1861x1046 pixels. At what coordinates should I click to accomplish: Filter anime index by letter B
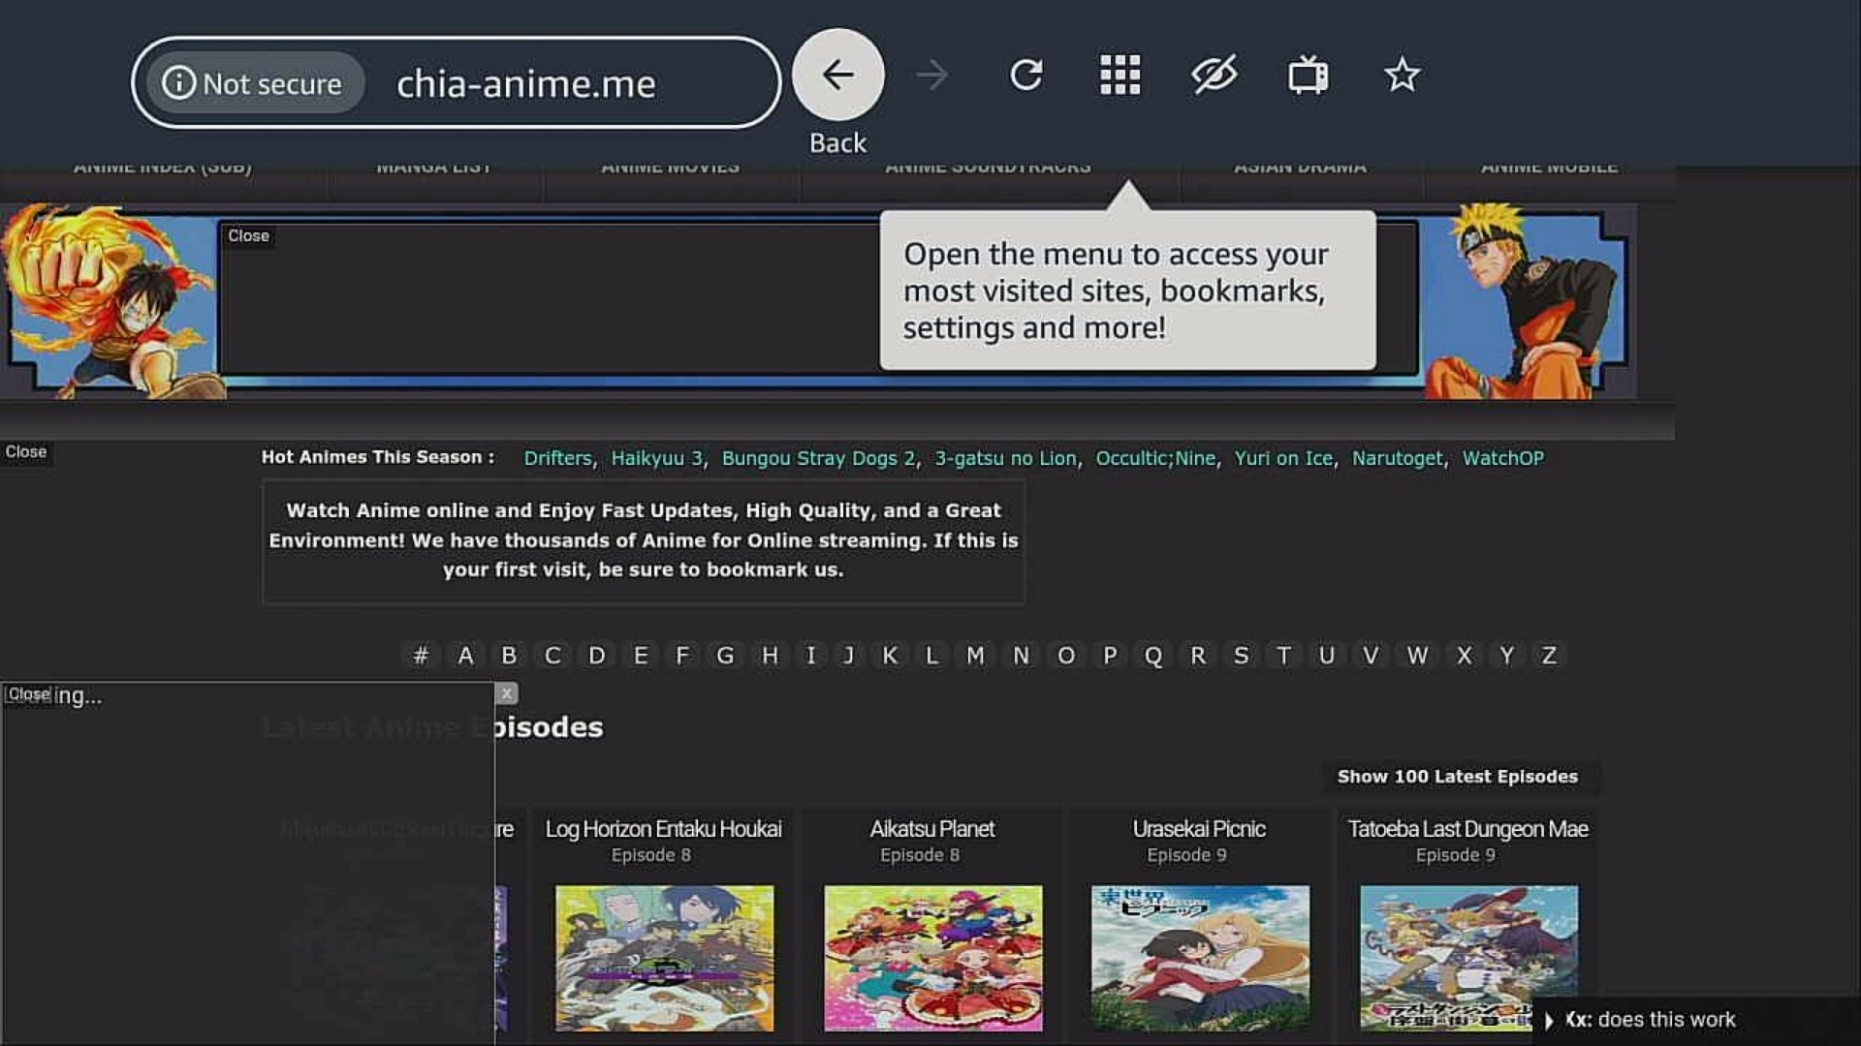[509, 656]
